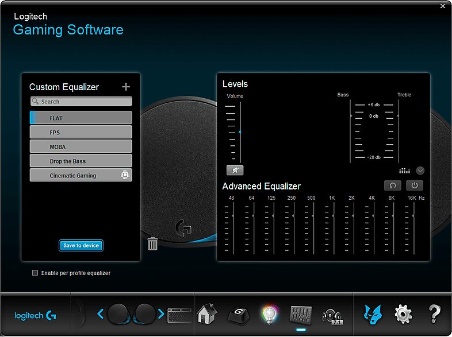Click the Save to device button

pos(81,246)
